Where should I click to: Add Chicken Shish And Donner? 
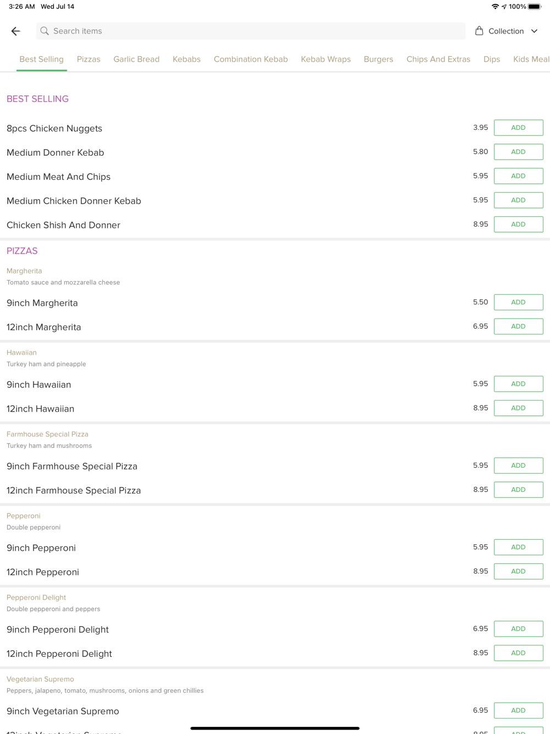(518, 224)
